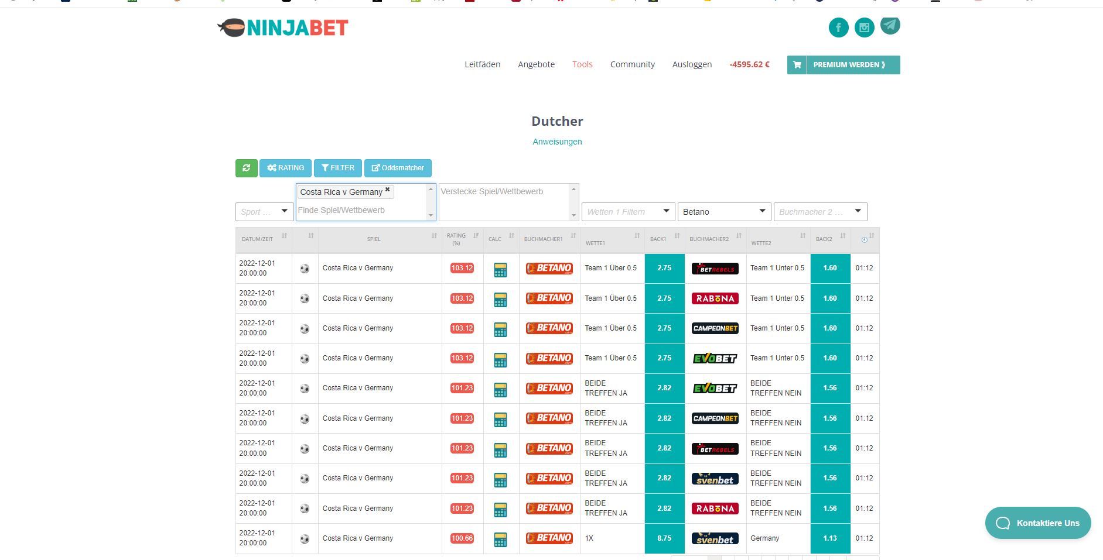Screen dimensions: 1103x560
Task: Click Ausloggen to log out
Action: coord(692,64)
